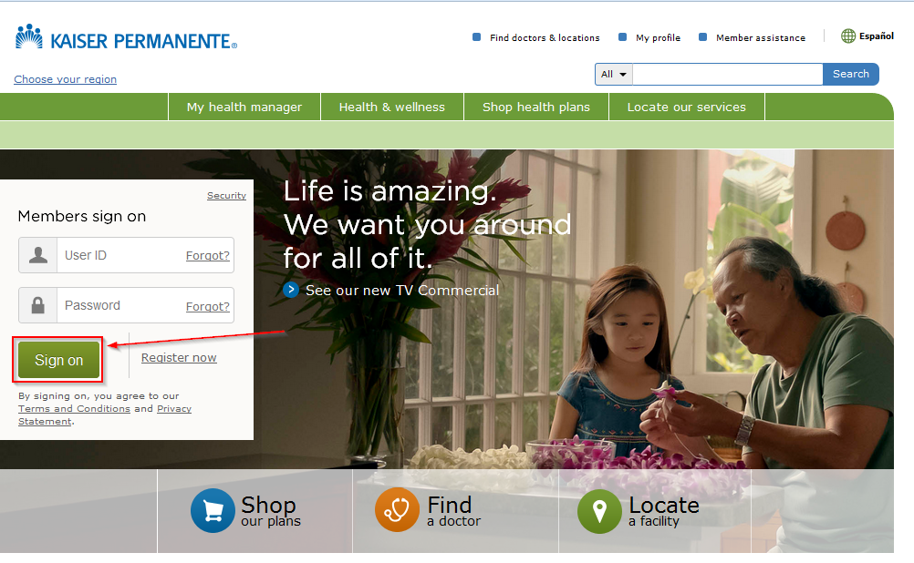This screenshot has height=563, width=914.
Task: Click the Kaiser Permanente logo
Action: tap(126, 37)
